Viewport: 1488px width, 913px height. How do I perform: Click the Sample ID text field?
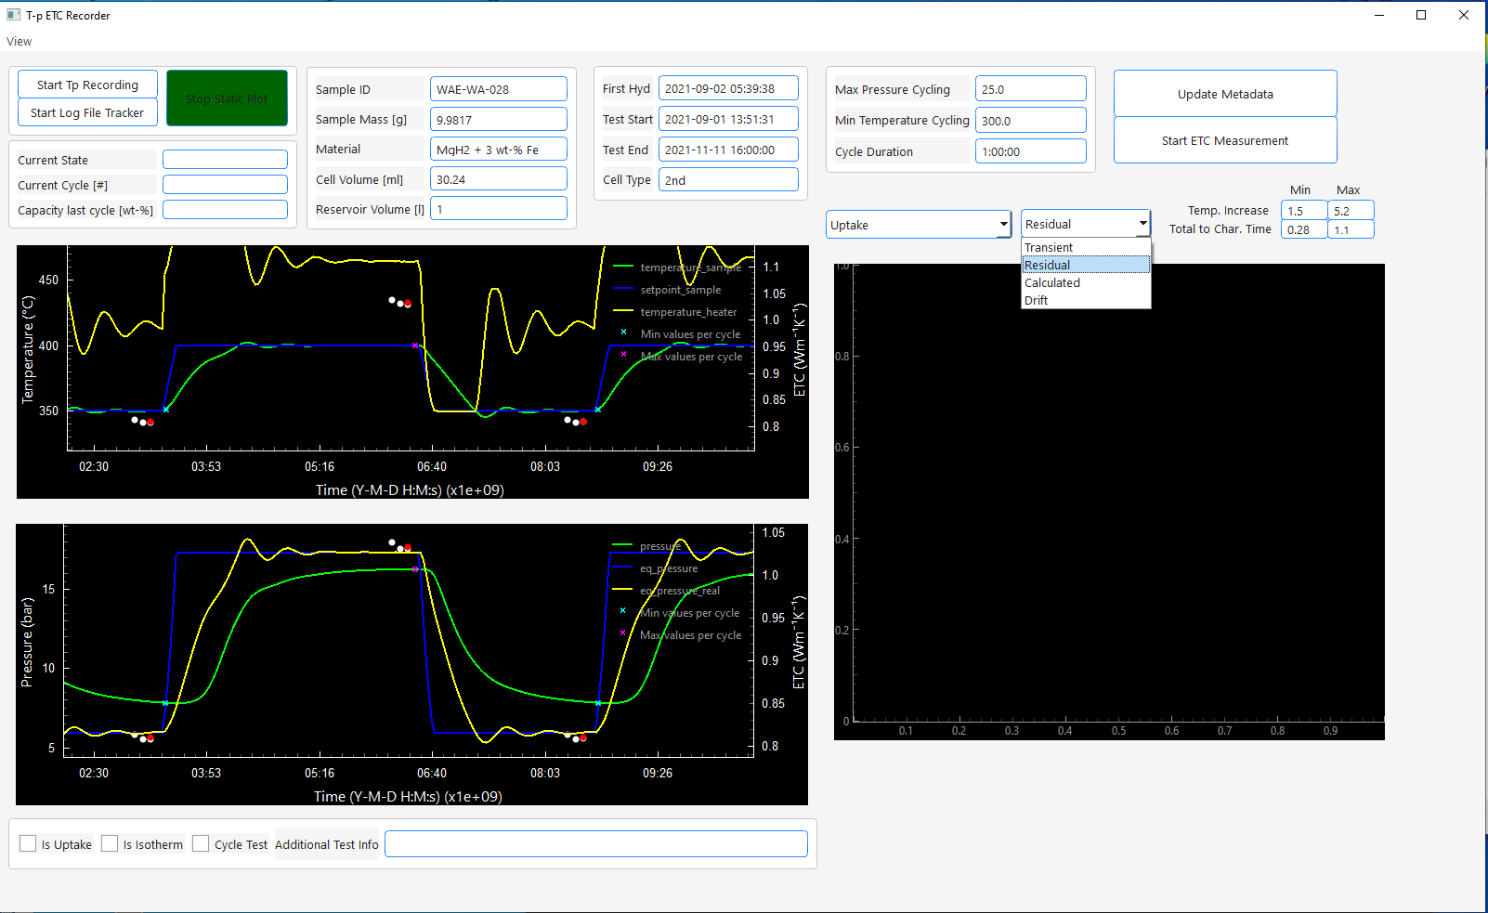(x=498, y=88)
